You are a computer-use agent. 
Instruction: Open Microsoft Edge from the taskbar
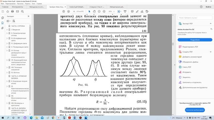31,118
